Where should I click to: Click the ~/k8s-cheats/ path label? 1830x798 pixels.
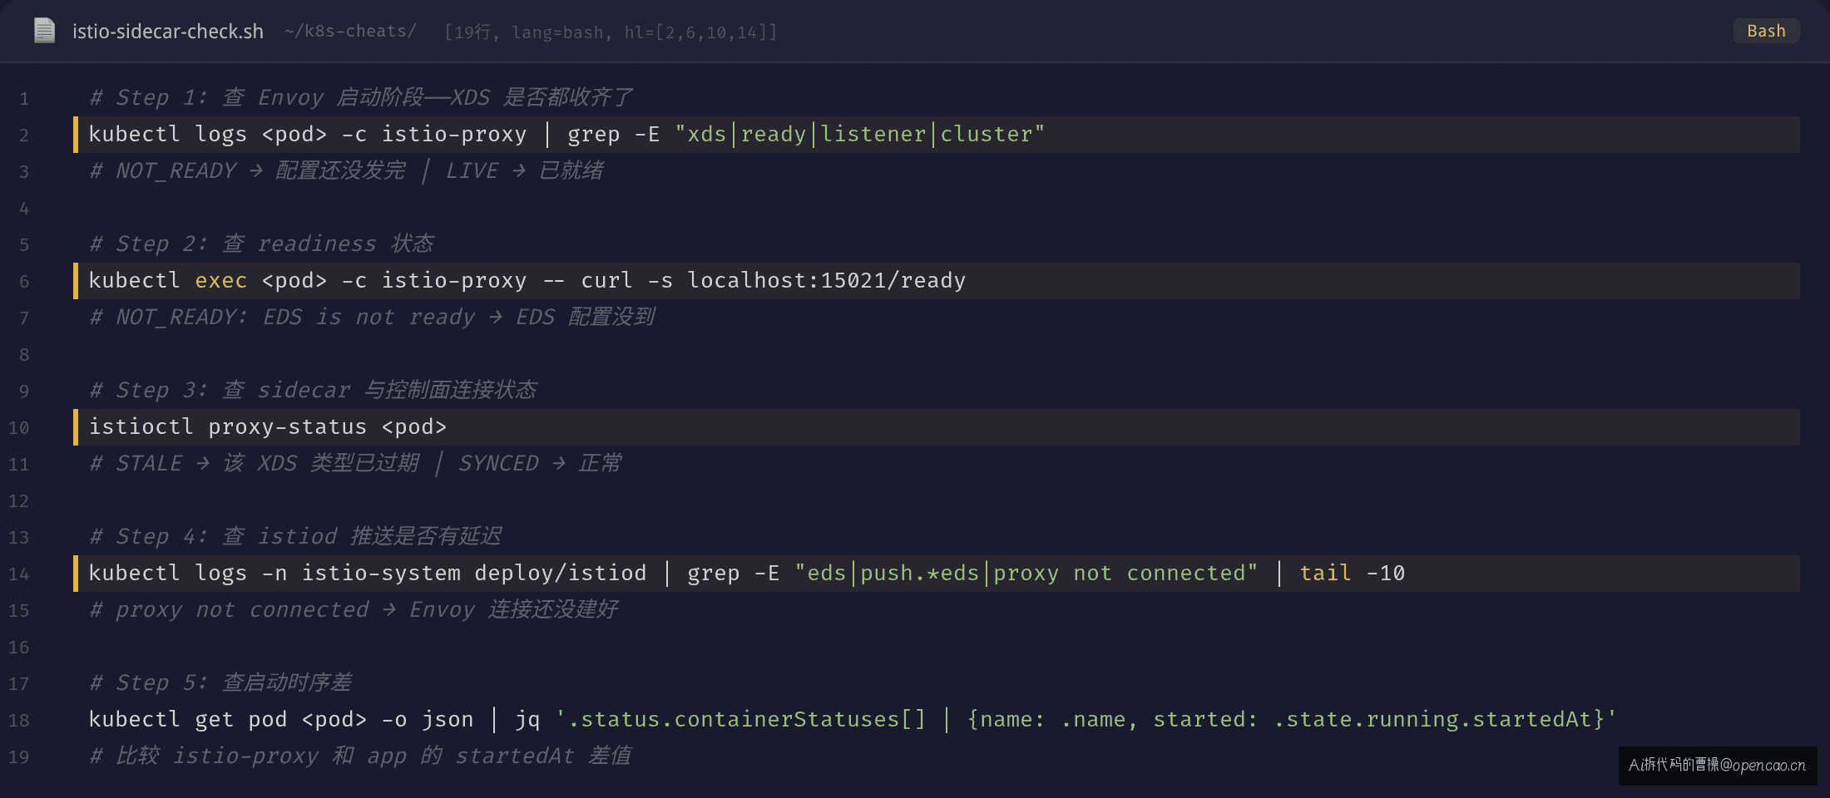click(350, 32)
